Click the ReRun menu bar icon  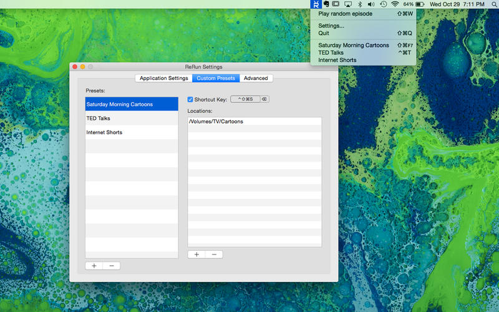click(x=316, y=4)
